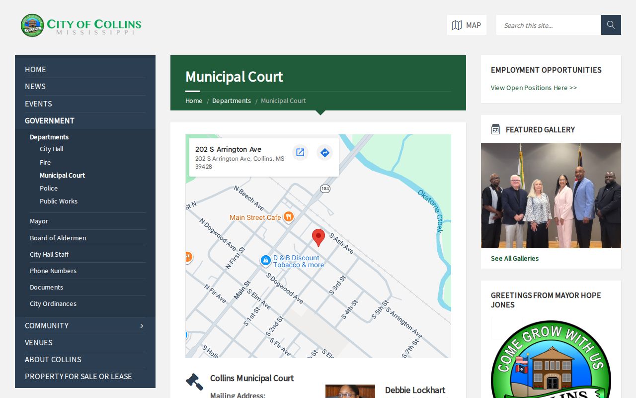Open the COMMUNITY menu item
The width and height of the screenshot is (636, 398).
click(47, 325)
